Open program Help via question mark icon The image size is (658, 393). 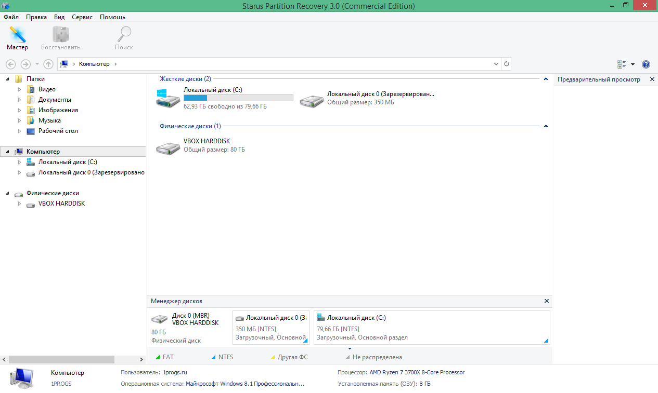point(646,64)
